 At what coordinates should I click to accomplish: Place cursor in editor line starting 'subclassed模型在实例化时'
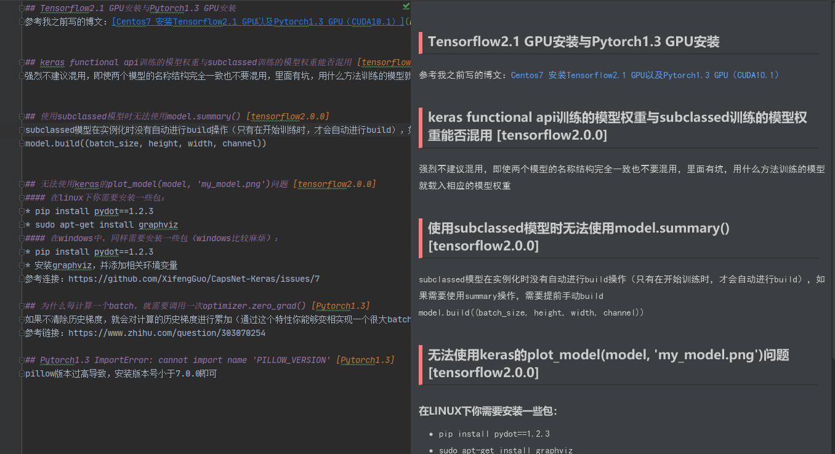pyautogui.click(x=217, y=130)
